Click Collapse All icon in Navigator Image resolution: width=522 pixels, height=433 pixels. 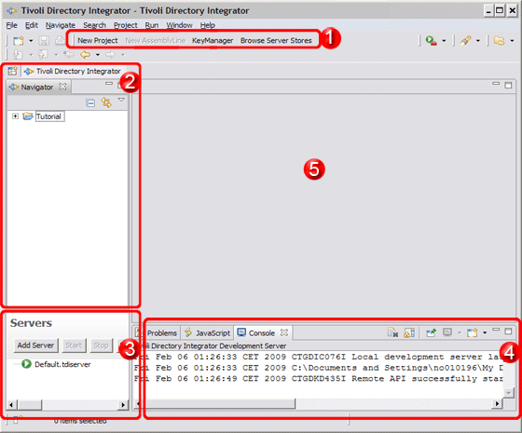90,102
